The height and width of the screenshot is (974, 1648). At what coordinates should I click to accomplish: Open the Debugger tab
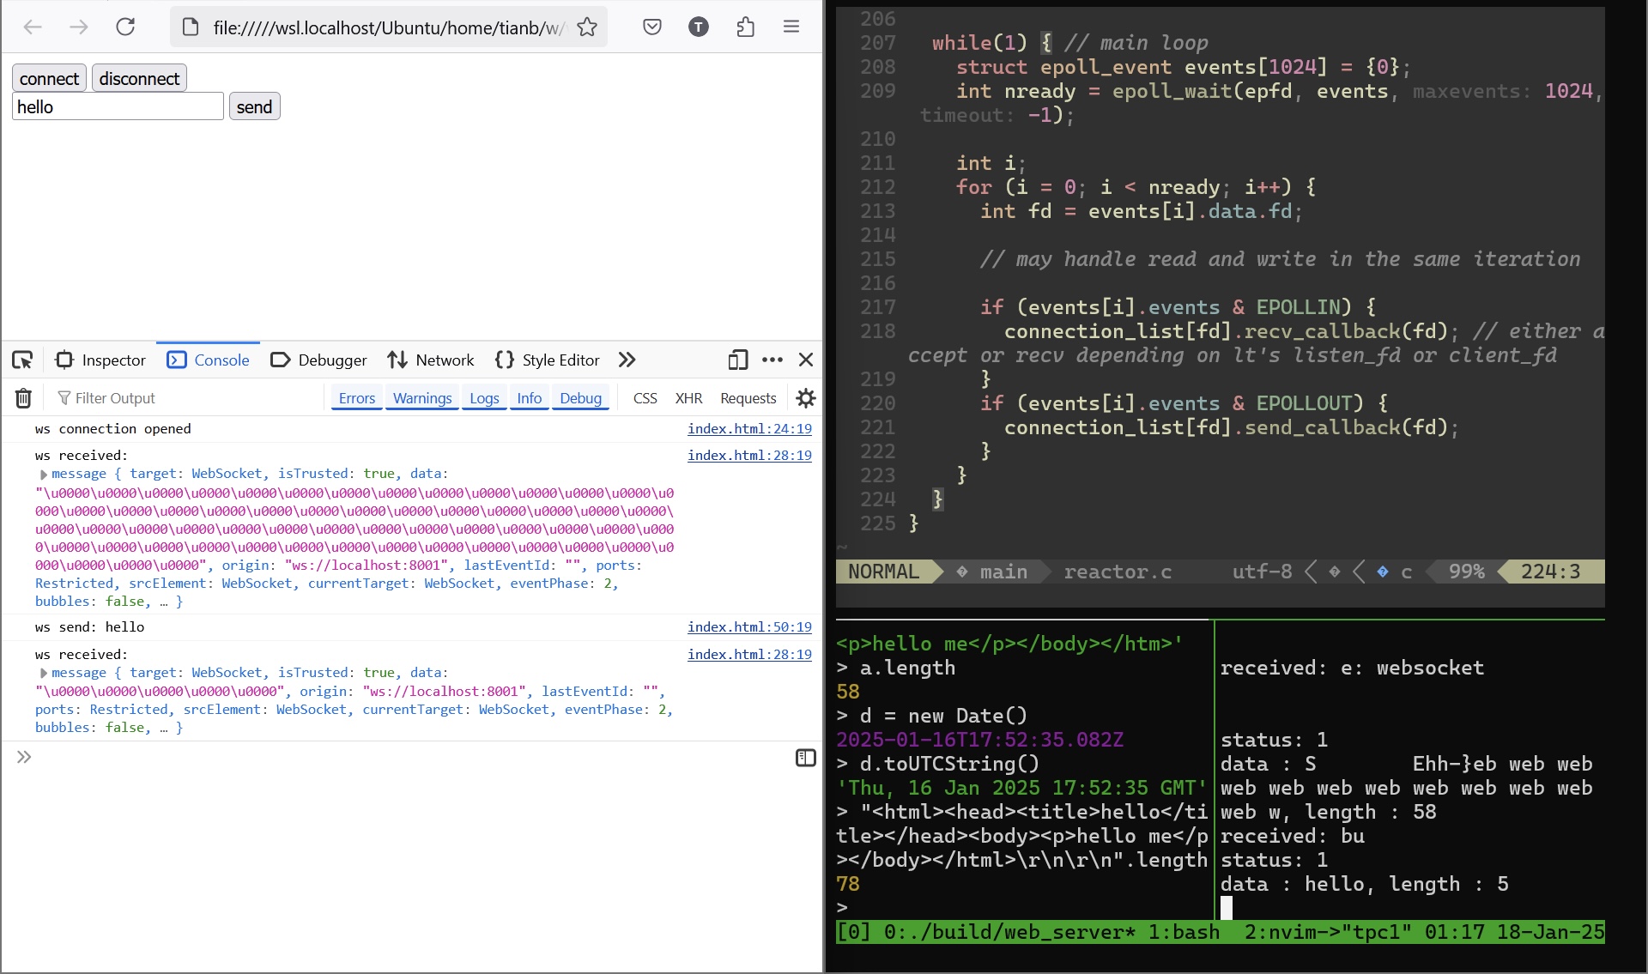[x=318, y=360]
